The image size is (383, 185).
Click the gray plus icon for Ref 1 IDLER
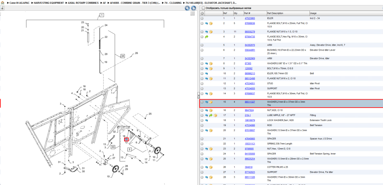[202, 18]
